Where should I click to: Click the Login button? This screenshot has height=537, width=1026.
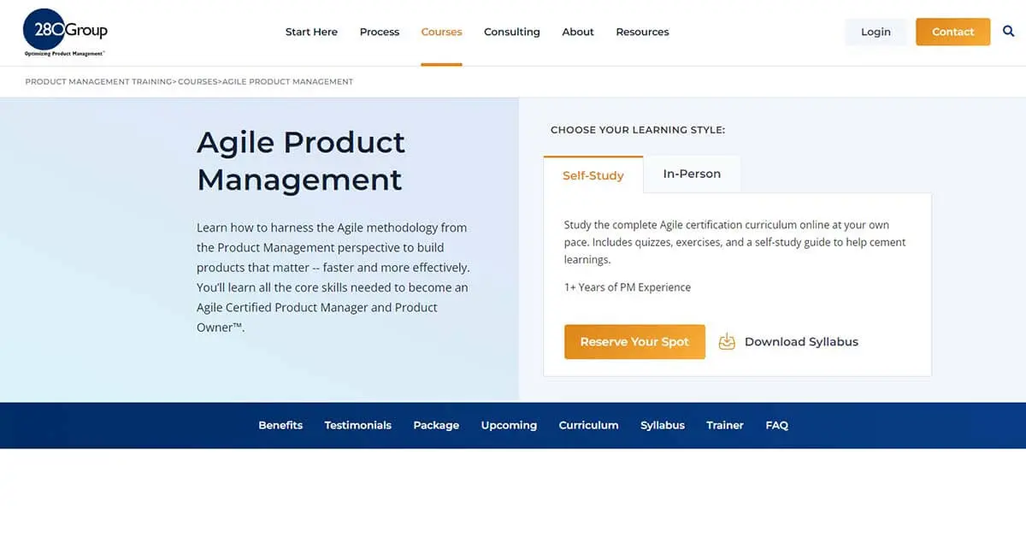pyautogui.click(x=876, y=32)
